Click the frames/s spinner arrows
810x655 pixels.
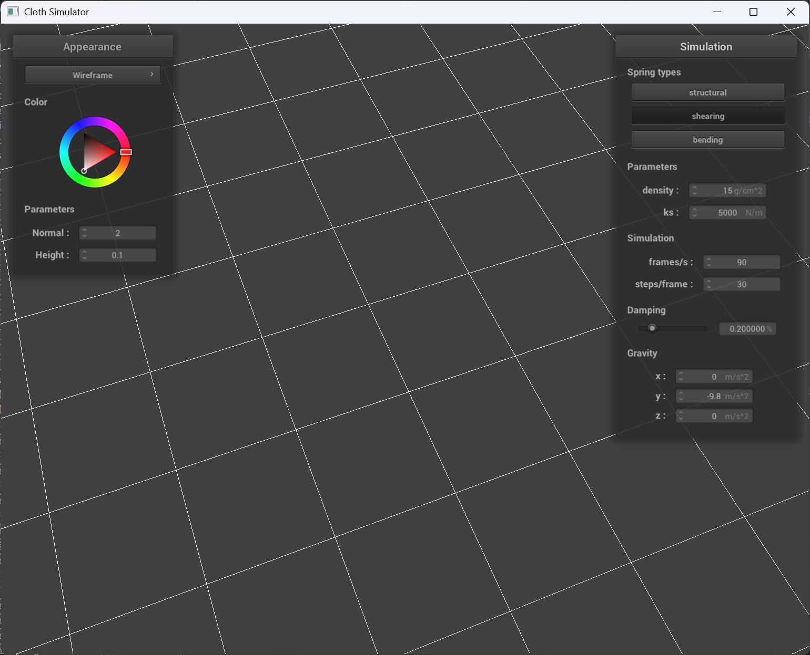pos(708,262)
